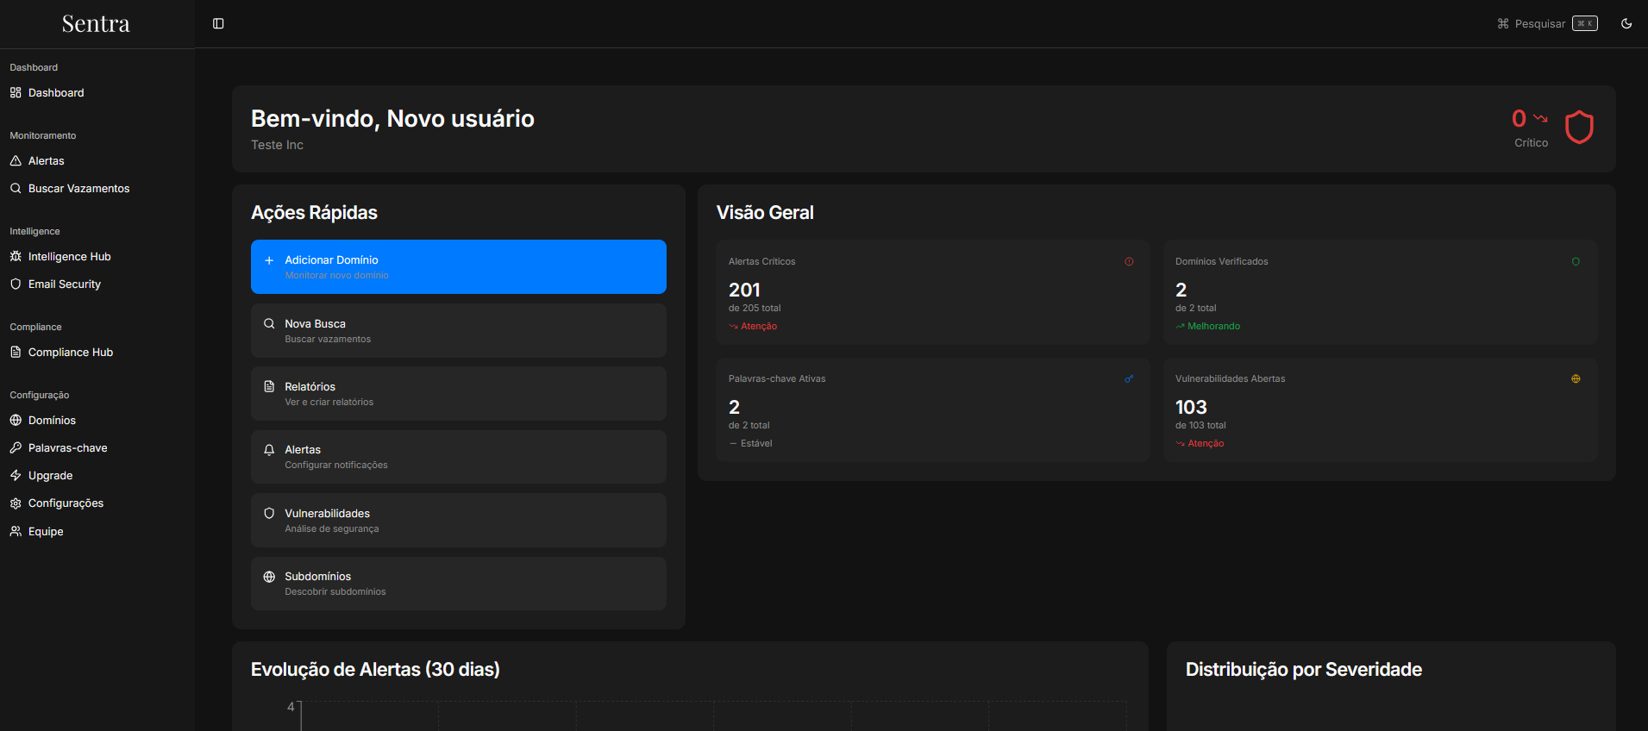Switch theme with the moon icon
The image size is (1648, 731).
pyautogui.click(x=1626, y=23)
